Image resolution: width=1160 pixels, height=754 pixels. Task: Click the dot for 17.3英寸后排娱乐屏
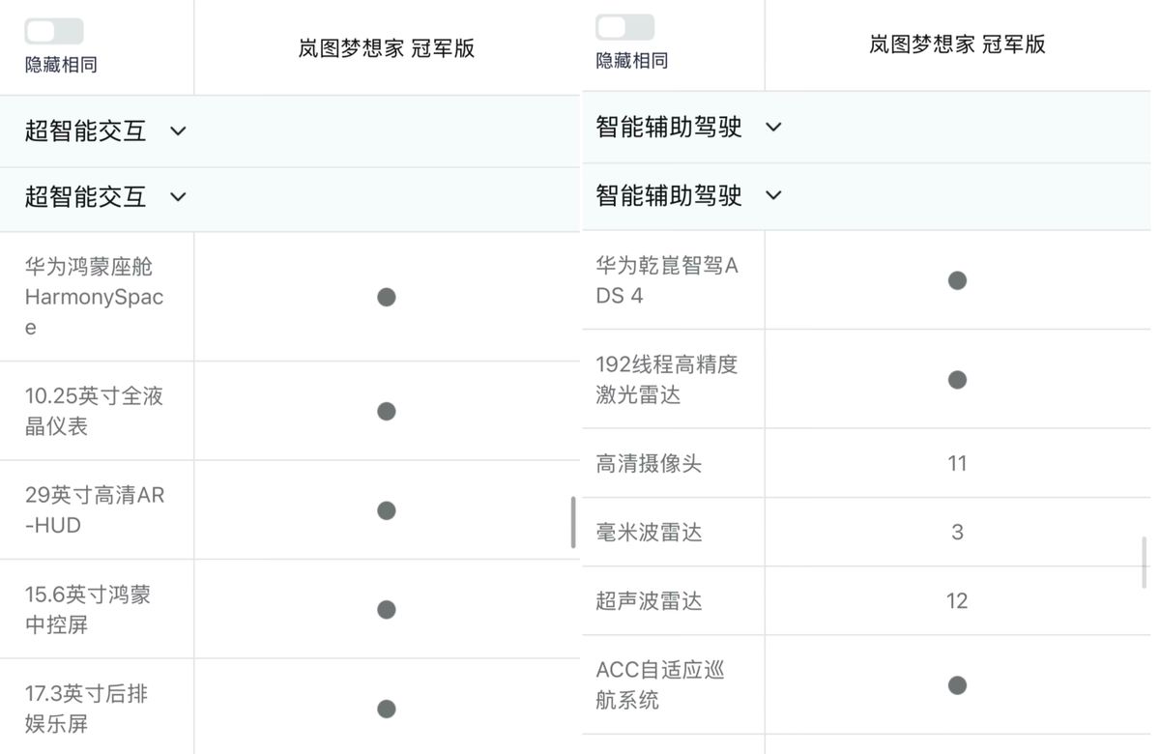click(x=387, y=709)
